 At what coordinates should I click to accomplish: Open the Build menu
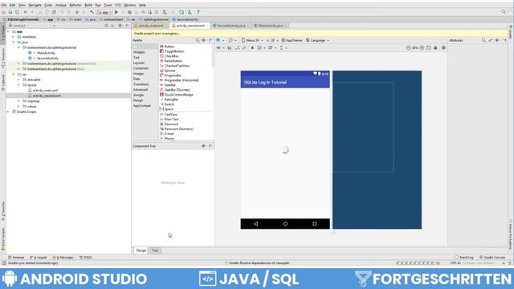pyautogui.click(x=88, y=5)
